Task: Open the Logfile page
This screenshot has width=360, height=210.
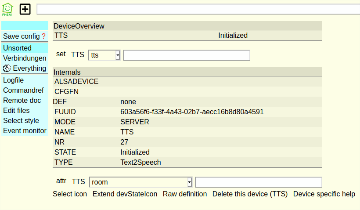Action: point(14,80)
